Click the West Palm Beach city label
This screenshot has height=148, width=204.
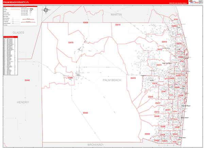coord(167,63)
